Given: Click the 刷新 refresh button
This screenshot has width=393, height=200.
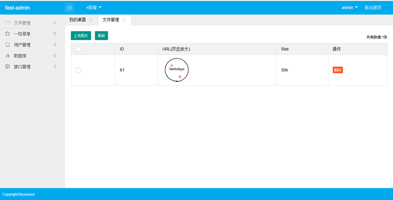Looking at the screenshot, I should pos(101,36).
